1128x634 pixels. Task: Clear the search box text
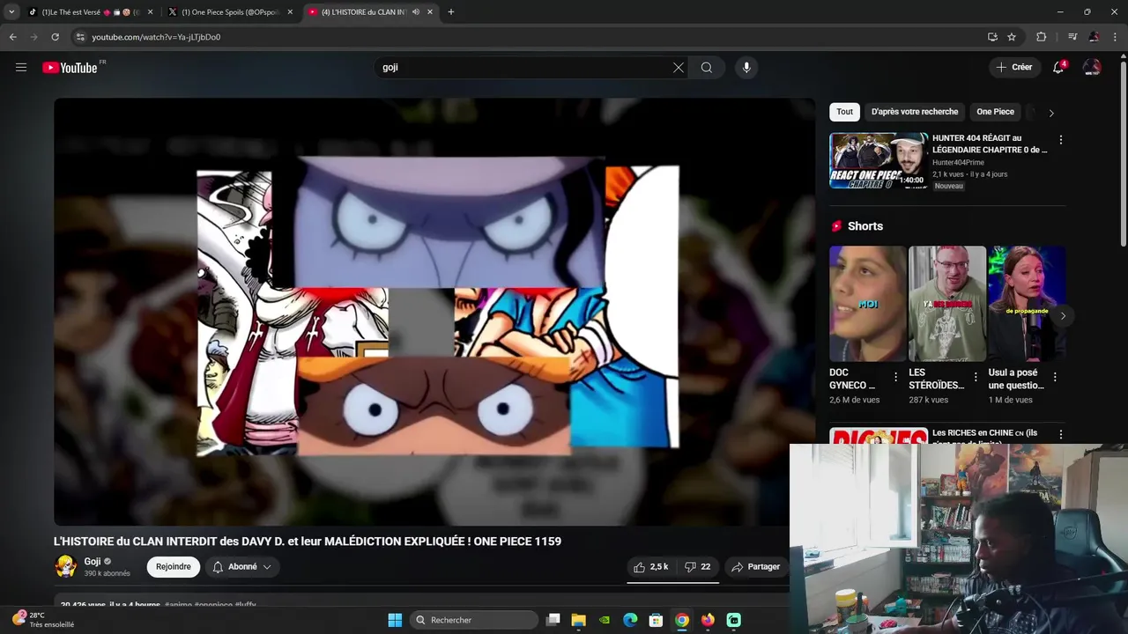pyautogui.click(x=678, y=68)
